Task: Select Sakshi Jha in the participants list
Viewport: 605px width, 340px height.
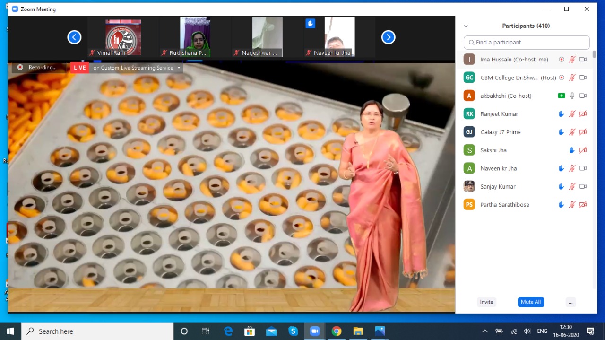Action: pos(493,150)
